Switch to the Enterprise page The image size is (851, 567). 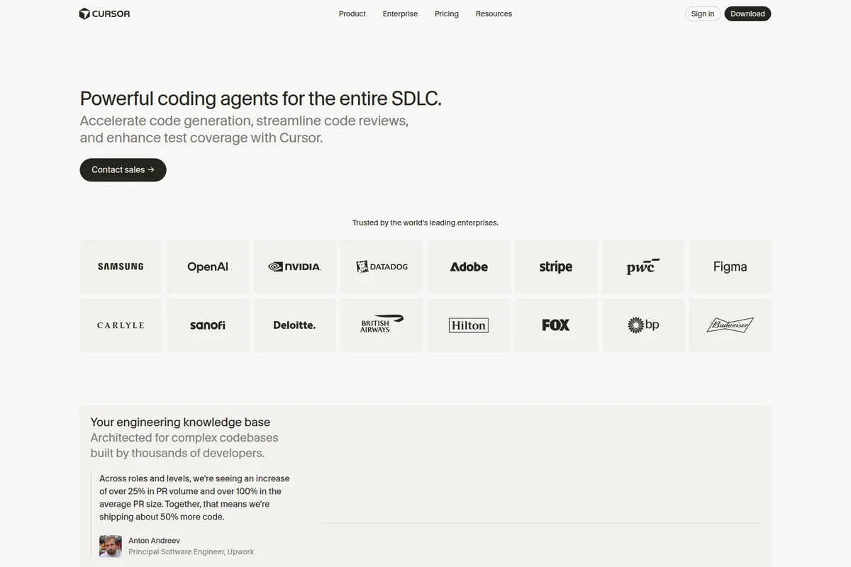pos(400,13)
